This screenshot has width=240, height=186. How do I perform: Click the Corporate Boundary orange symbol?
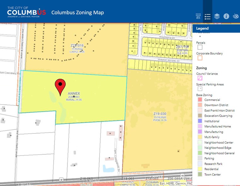pyautogui.click(x=200, y=58)
